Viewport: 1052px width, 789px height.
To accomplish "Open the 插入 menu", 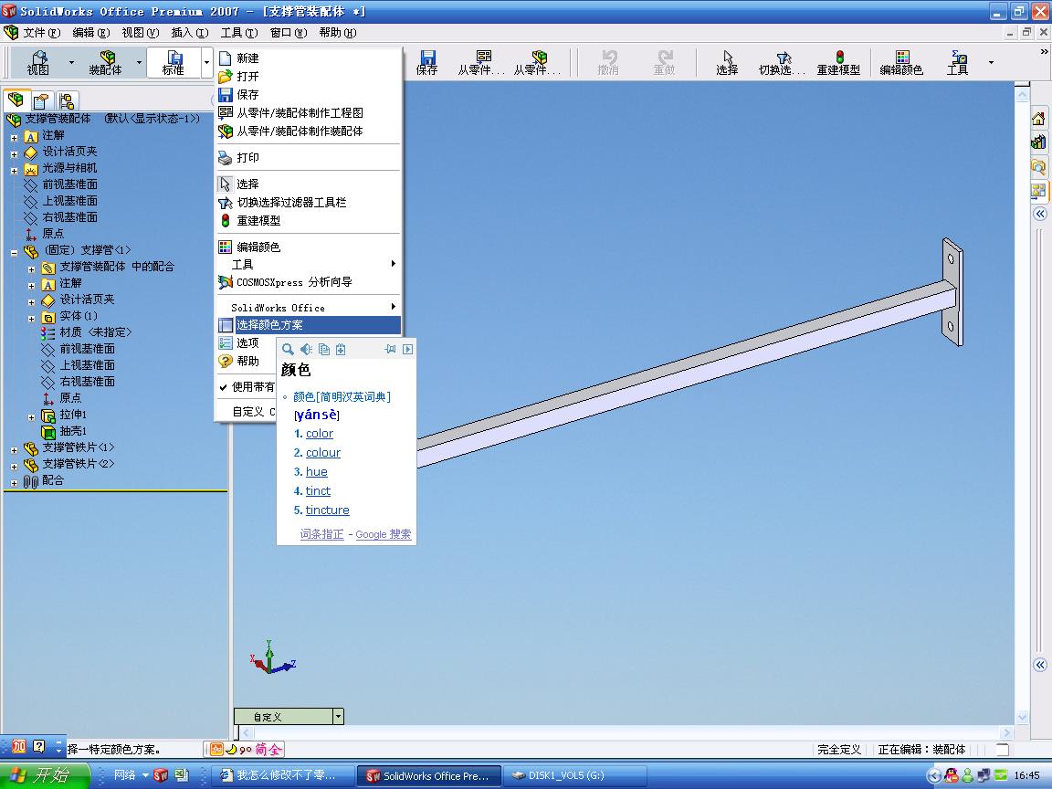I will point(190,32).
